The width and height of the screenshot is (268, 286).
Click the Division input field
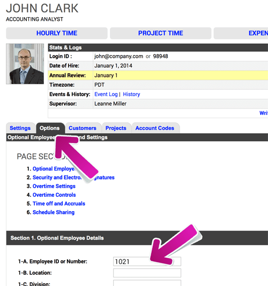pos(147,283)
